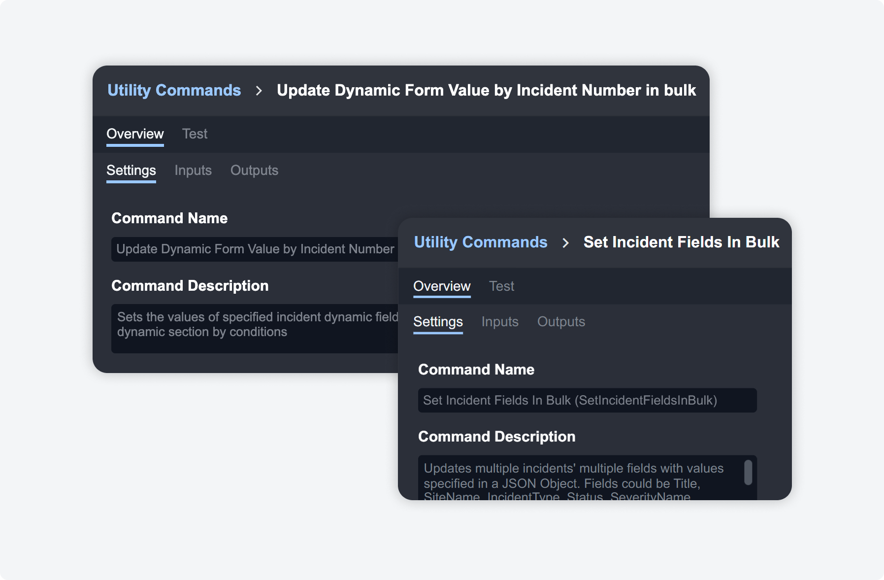
Task: Click chevron before Set Incident Fields In Bulk
Action: click(x=565, y=242)
